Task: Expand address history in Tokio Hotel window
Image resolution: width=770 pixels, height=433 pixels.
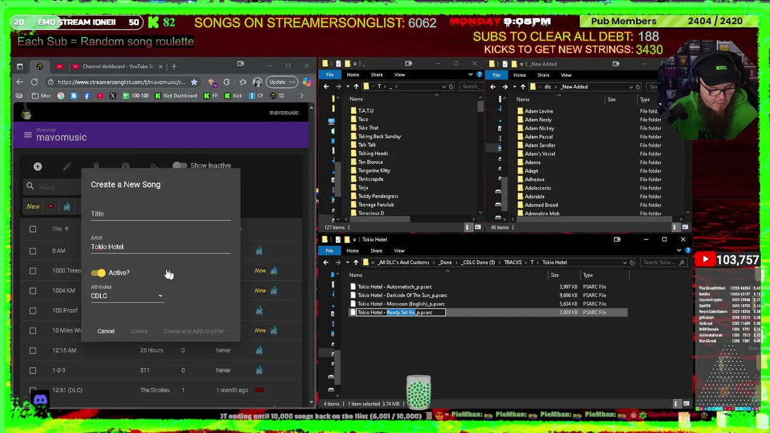Action: pos(624,262)
